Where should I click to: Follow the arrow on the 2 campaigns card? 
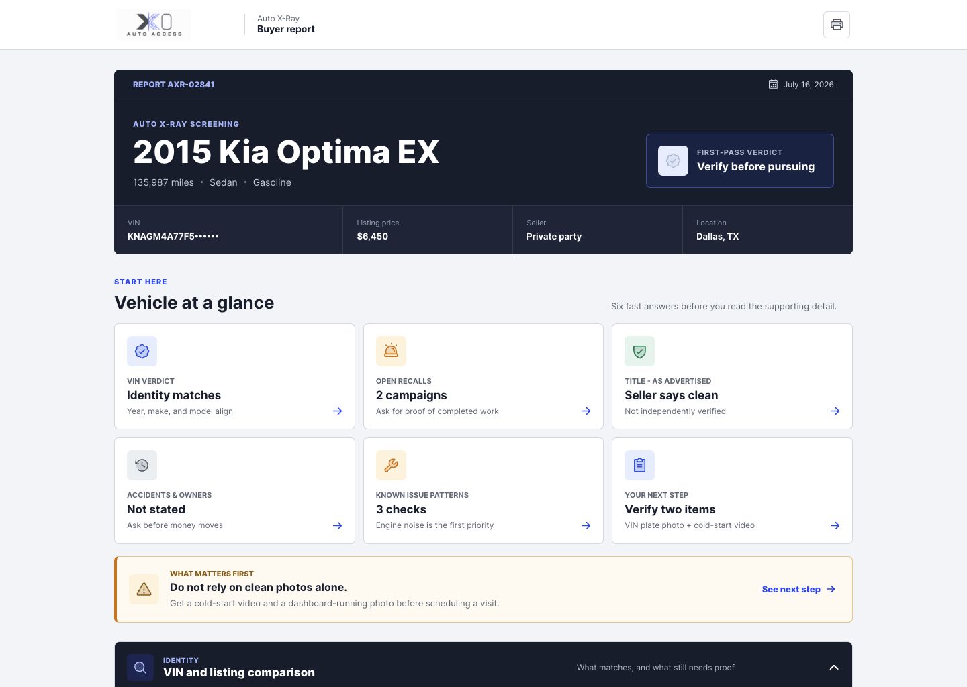tap(586, 411)
